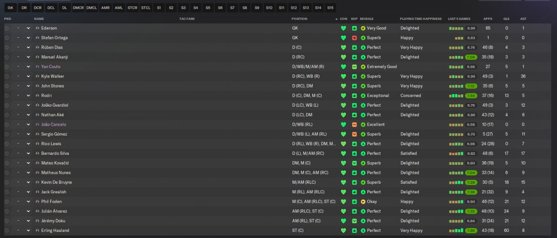The width and height of the screenshot is (557, 238).
Task: Inspect Rúben Dias's Perfect morale icon
Action: [x=363, y=47]
